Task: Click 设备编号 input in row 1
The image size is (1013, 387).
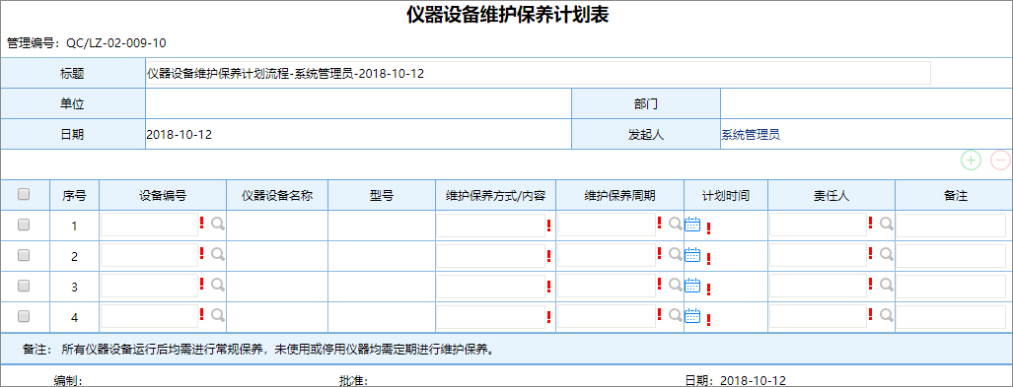Action: pos(149,226)
